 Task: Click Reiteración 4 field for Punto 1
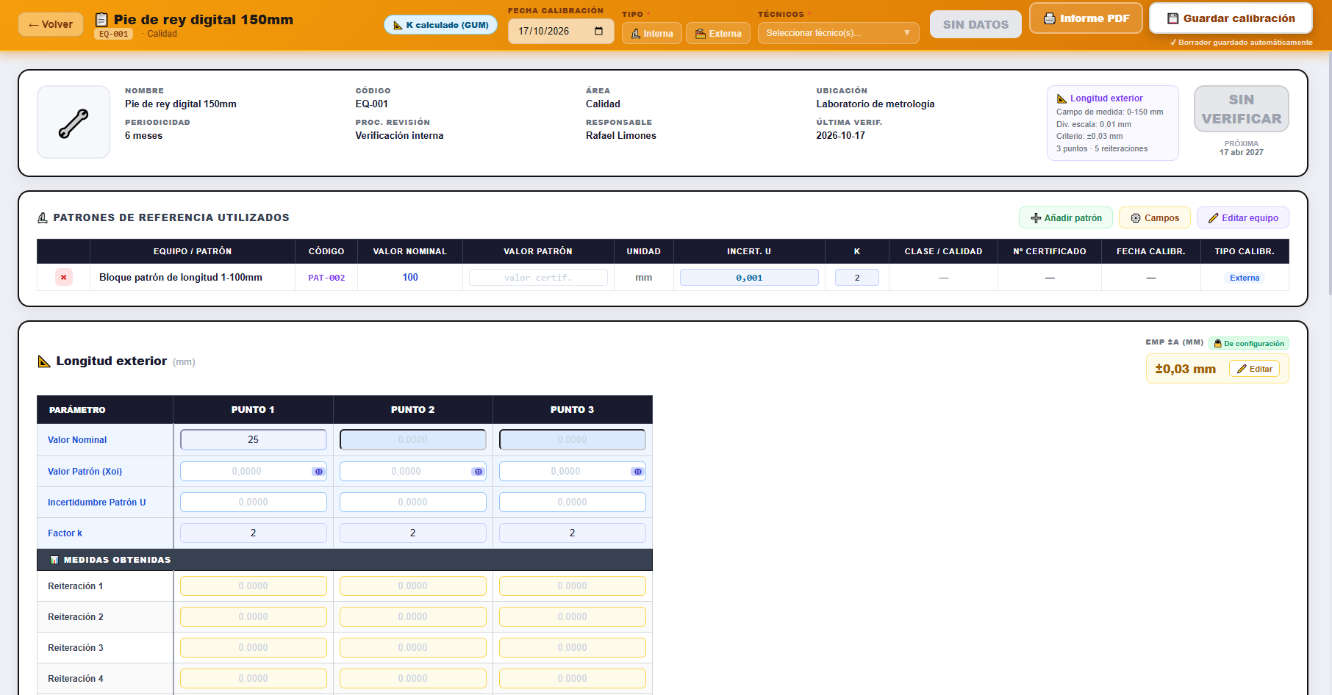click(254, 679)
